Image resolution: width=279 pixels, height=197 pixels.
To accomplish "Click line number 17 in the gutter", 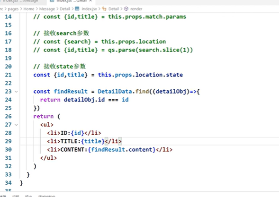I will click(8, 42).
